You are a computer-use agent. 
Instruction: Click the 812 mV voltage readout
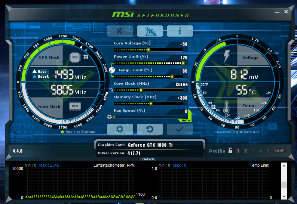(245, 74)
